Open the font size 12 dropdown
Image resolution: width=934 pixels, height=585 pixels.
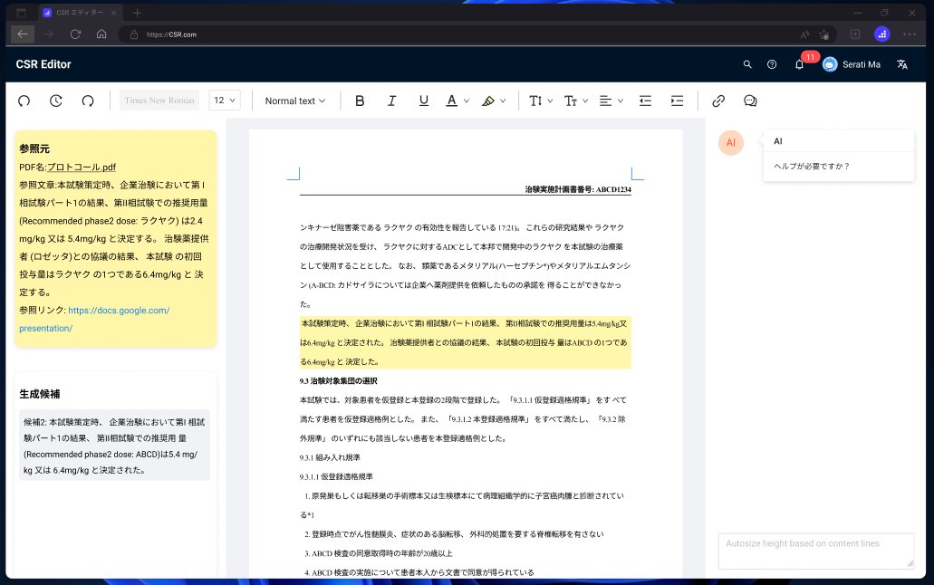coord(225,101)
